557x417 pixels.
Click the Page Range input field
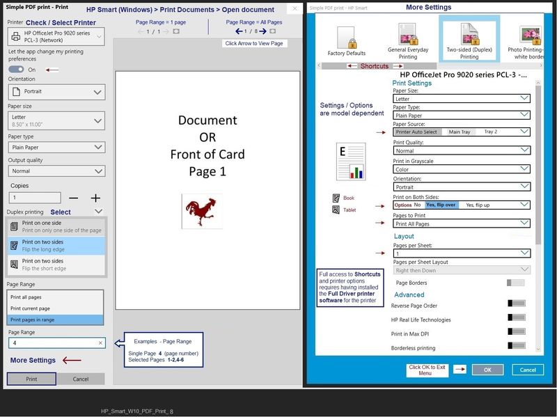click(57, 343)
